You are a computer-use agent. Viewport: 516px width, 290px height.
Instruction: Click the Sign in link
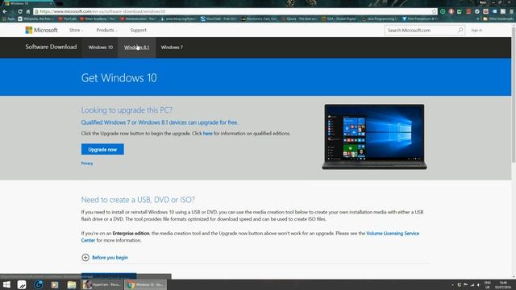(x=476, y=31)
